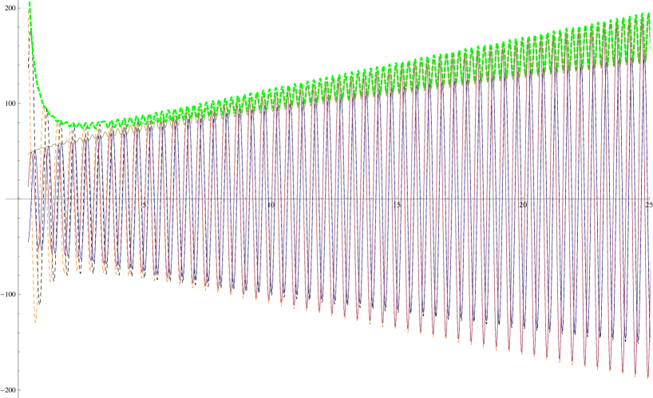
Task: Click the 5 tick label on the horizontal axis
Action: click(x=144, y=205)
